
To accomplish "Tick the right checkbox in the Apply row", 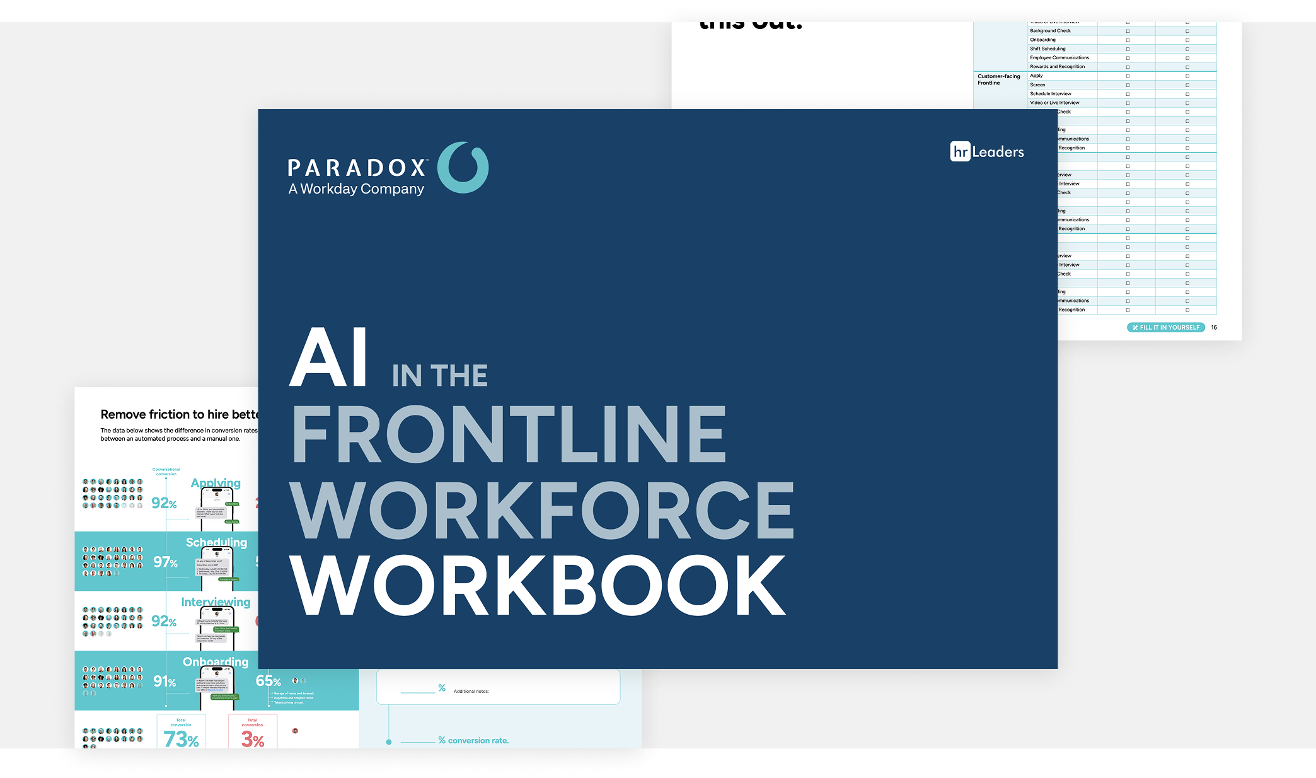I will coord(1187,76).
